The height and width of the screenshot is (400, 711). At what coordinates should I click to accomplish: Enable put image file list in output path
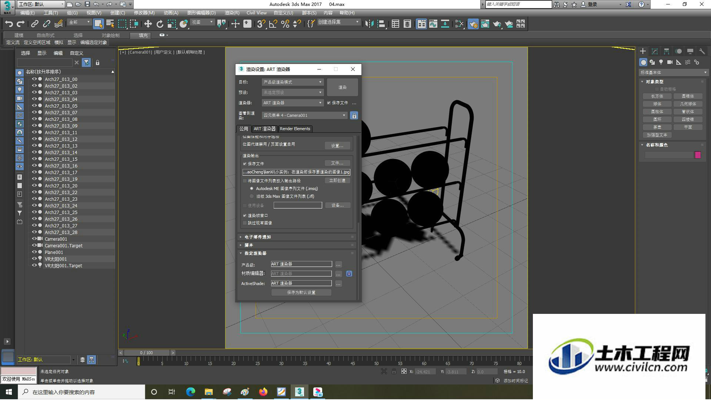tap(245, 181)
